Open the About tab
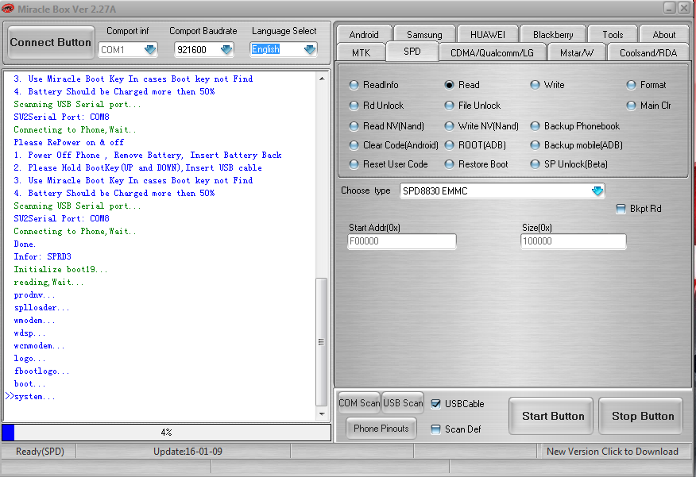 (664, 35)
